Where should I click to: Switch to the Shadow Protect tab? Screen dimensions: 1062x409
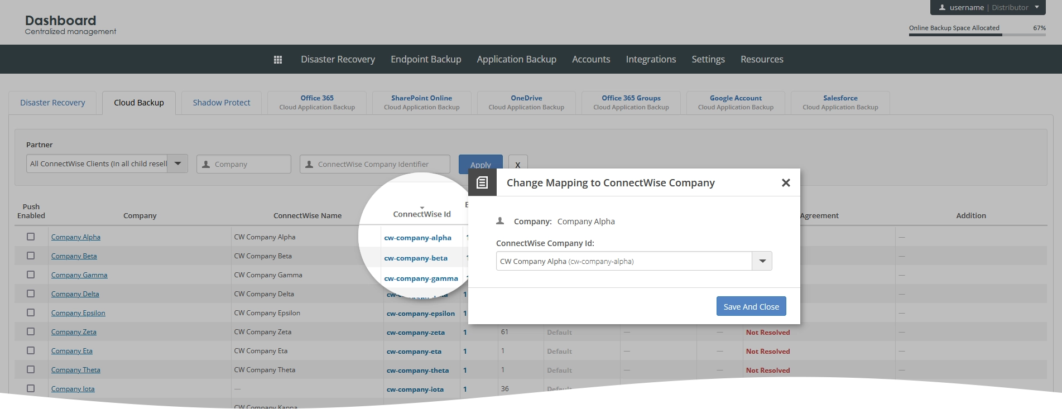pos(222,103)
